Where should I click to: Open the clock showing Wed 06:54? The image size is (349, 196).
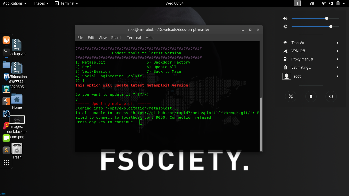[175, 3]
